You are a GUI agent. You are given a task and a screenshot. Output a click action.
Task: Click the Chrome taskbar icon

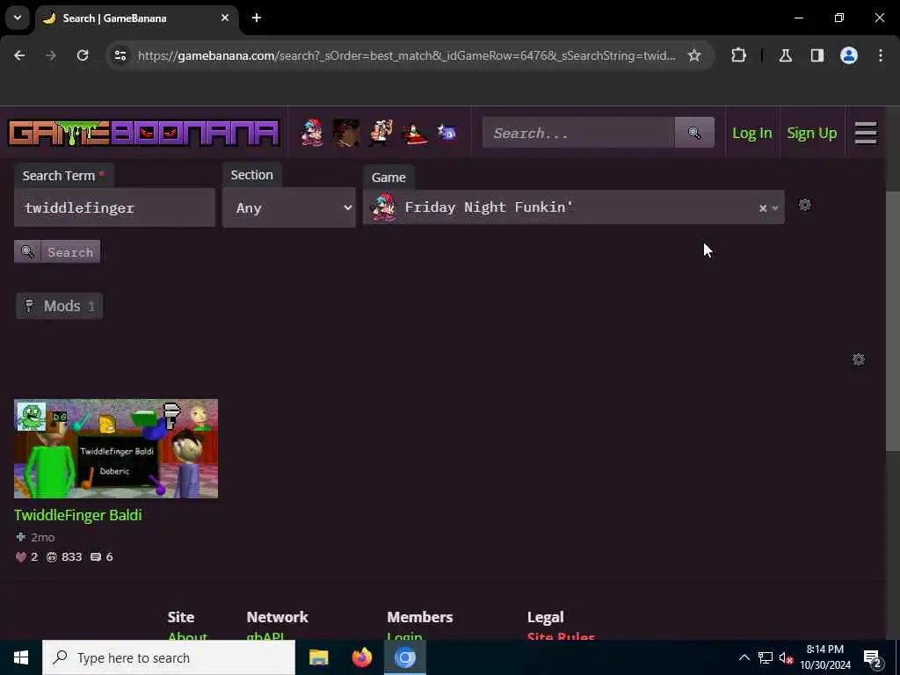coord(404,657)
